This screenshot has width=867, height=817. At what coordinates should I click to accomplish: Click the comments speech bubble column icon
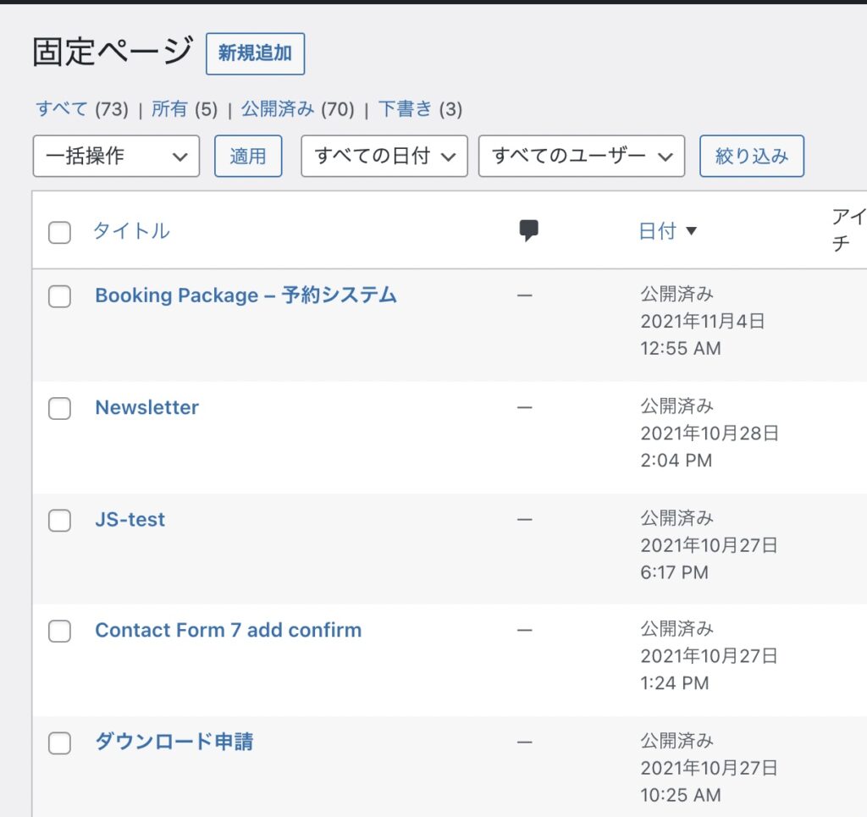pos(529,230)
